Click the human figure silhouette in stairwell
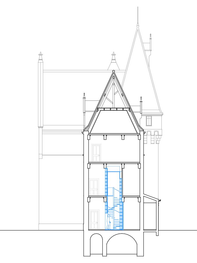The height and width of the screenshot is (263, 197). click(109, 222)
